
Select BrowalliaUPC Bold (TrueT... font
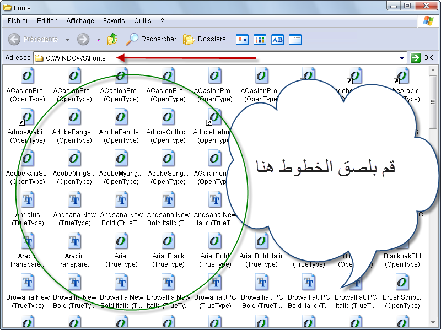click(261, 291)
